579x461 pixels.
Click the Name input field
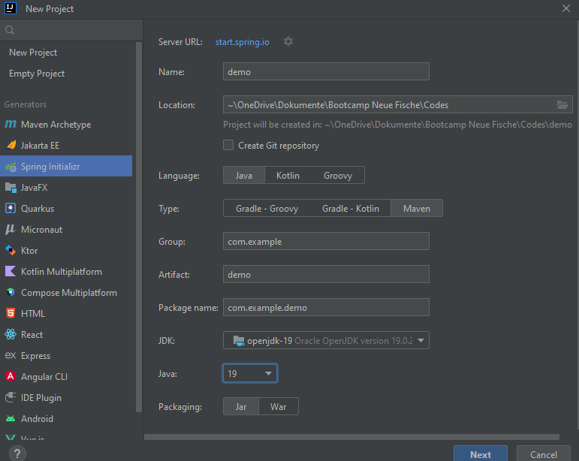326,71
